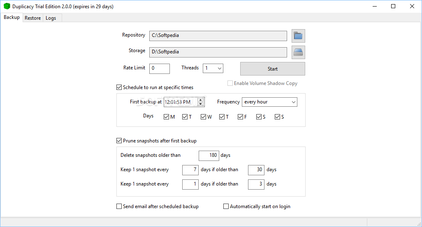Minimize the Duplicacy window
422x227 pixels.
tap(375, 6)
